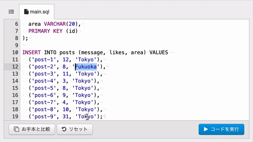Click the file icon on main.sql tab
This screenshot has width=253, height=142.
pos(26,11)
